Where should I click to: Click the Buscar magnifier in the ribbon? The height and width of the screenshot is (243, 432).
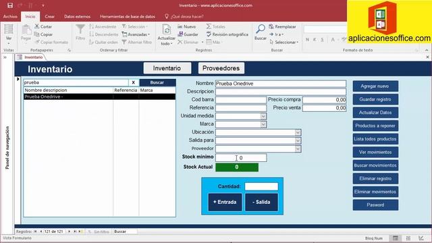pyautogui.click(x=261, y=29)
